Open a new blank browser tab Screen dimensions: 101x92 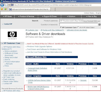(x=53, y=9)
